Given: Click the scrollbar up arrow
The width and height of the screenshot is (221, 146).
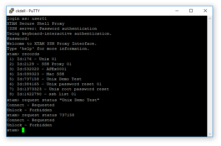Looking at the screenshot, I should point(210,18).
